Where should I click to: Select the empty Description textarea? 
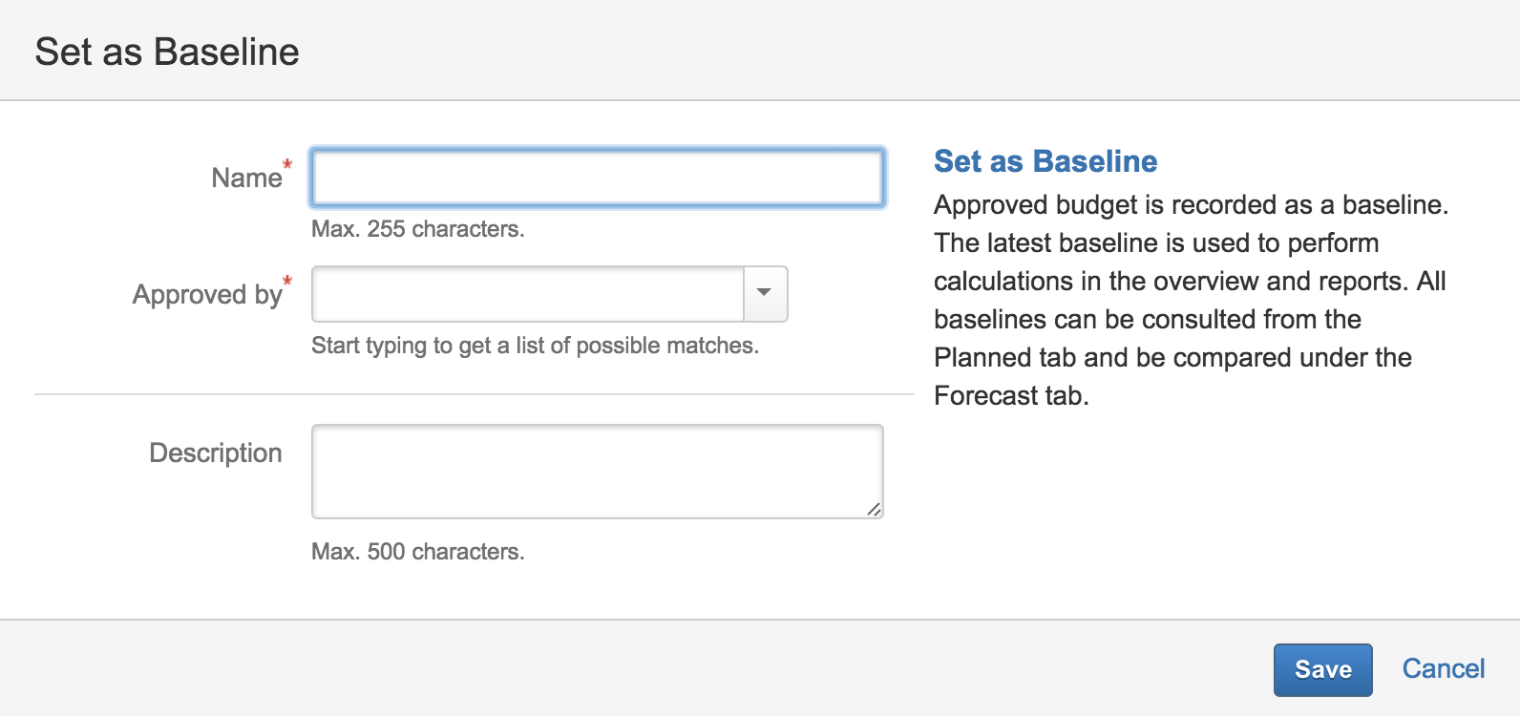(596, 468)
